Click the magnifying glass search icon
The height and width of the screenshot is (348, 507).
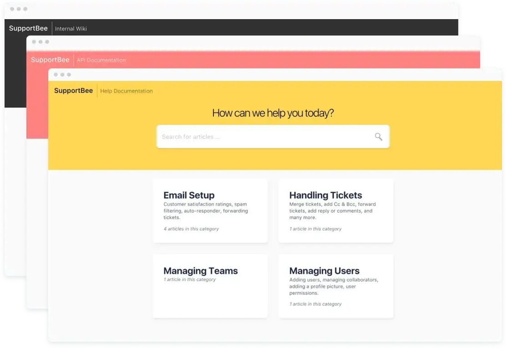click(378, 137)
